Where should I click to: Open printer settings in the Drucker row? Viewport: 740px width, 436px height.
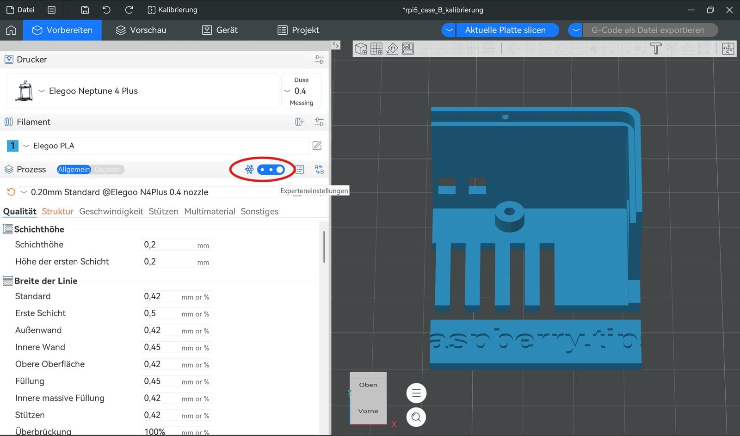[x=319, y=60]
